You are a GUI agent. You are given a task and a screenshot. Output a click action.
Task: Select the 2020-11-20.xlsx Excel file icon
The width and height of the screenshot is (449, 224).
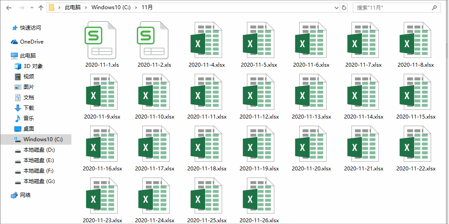(311, 144)
